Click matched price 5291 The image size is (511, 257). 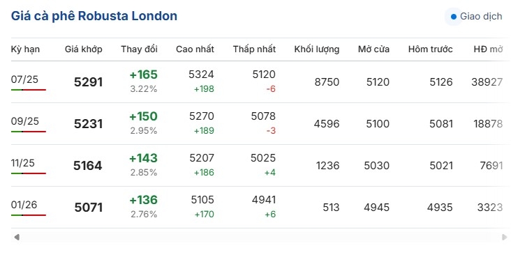[89, 82]
